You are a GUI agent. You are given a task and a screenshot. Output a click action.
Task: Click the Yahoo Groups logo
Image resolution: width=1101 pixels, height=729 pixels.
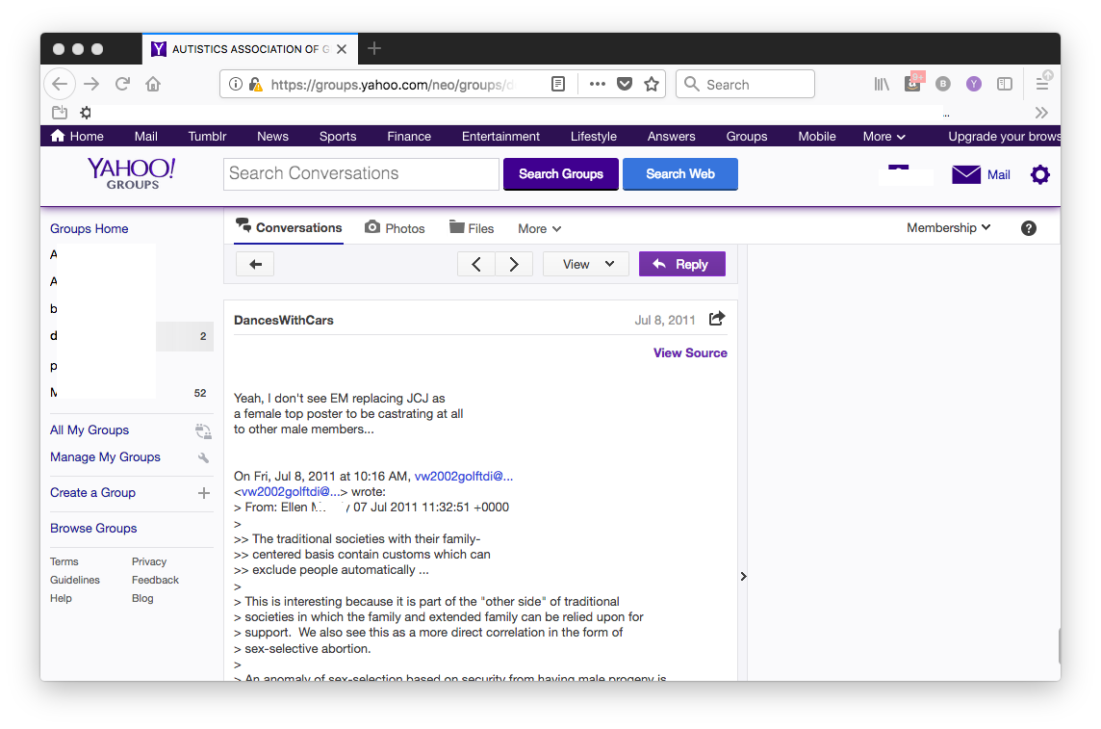pos(131,172)
